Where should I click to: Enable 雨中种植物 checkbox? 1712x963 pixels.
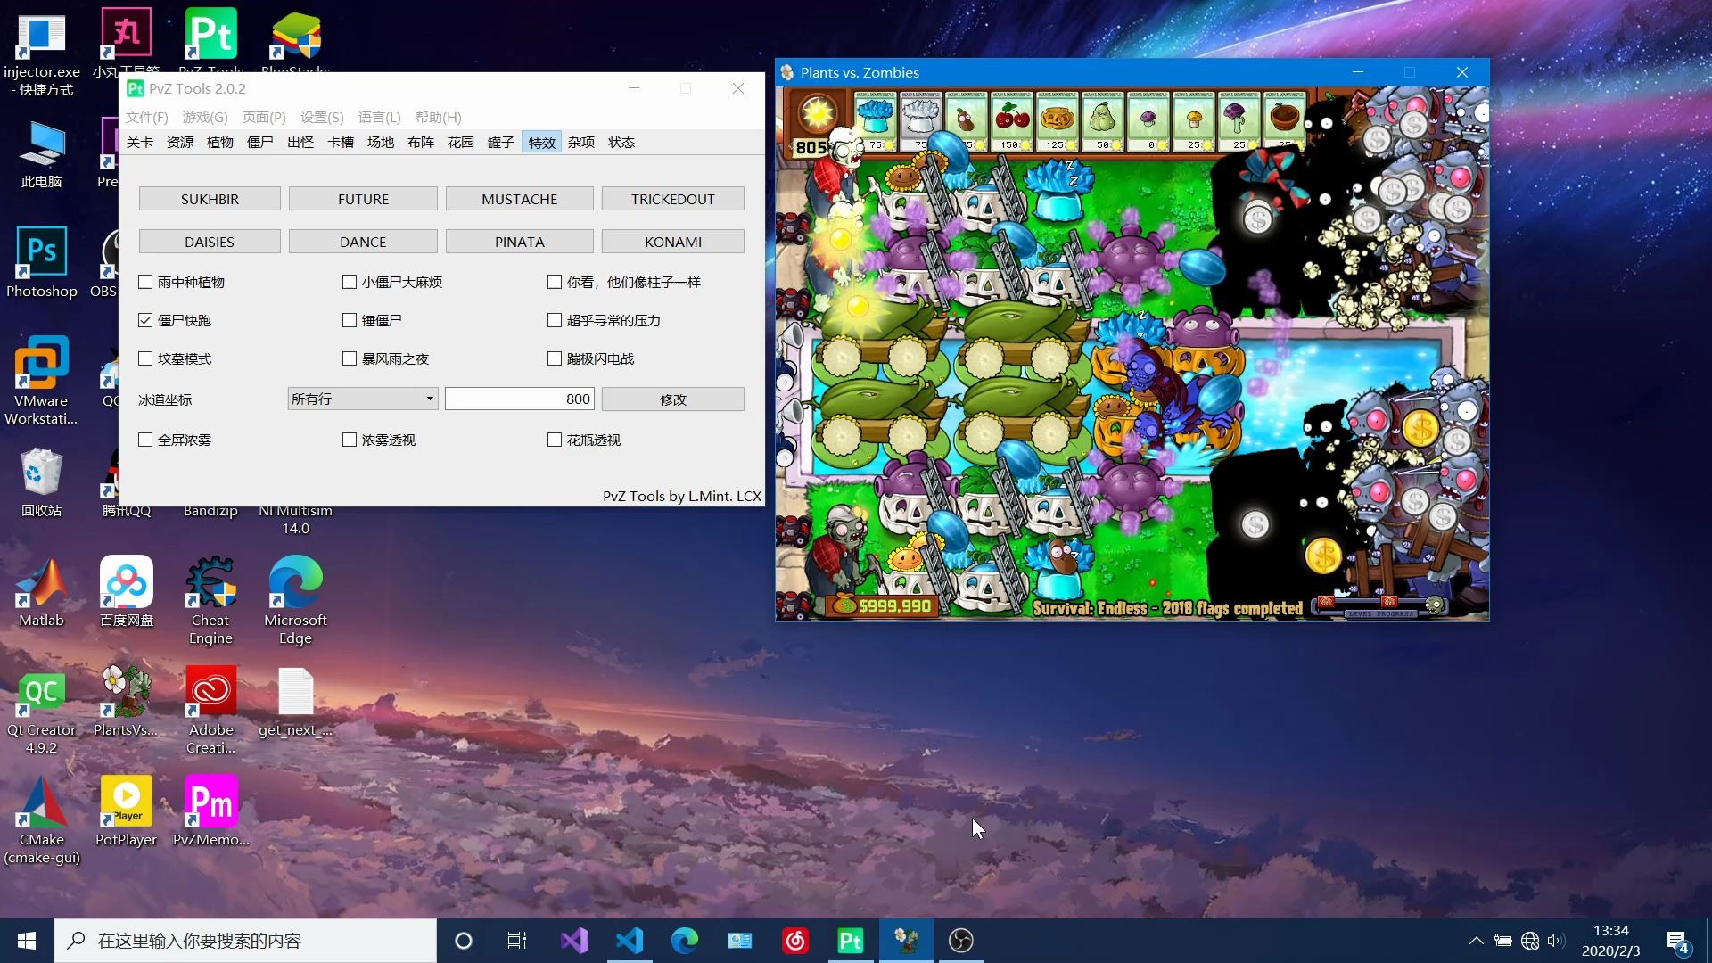coord(145,282)
